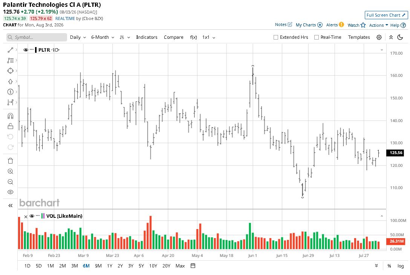Select the trend line drawing tool
Screen dimensions: 410x275
(x=11, y=50)
